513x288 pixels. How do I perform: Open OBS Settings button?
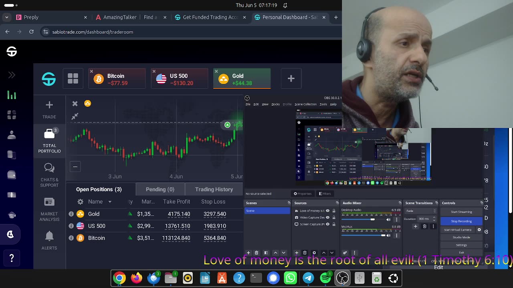(x=461, y=245)
